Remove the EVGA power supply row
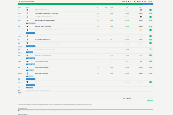 (153, 43)
